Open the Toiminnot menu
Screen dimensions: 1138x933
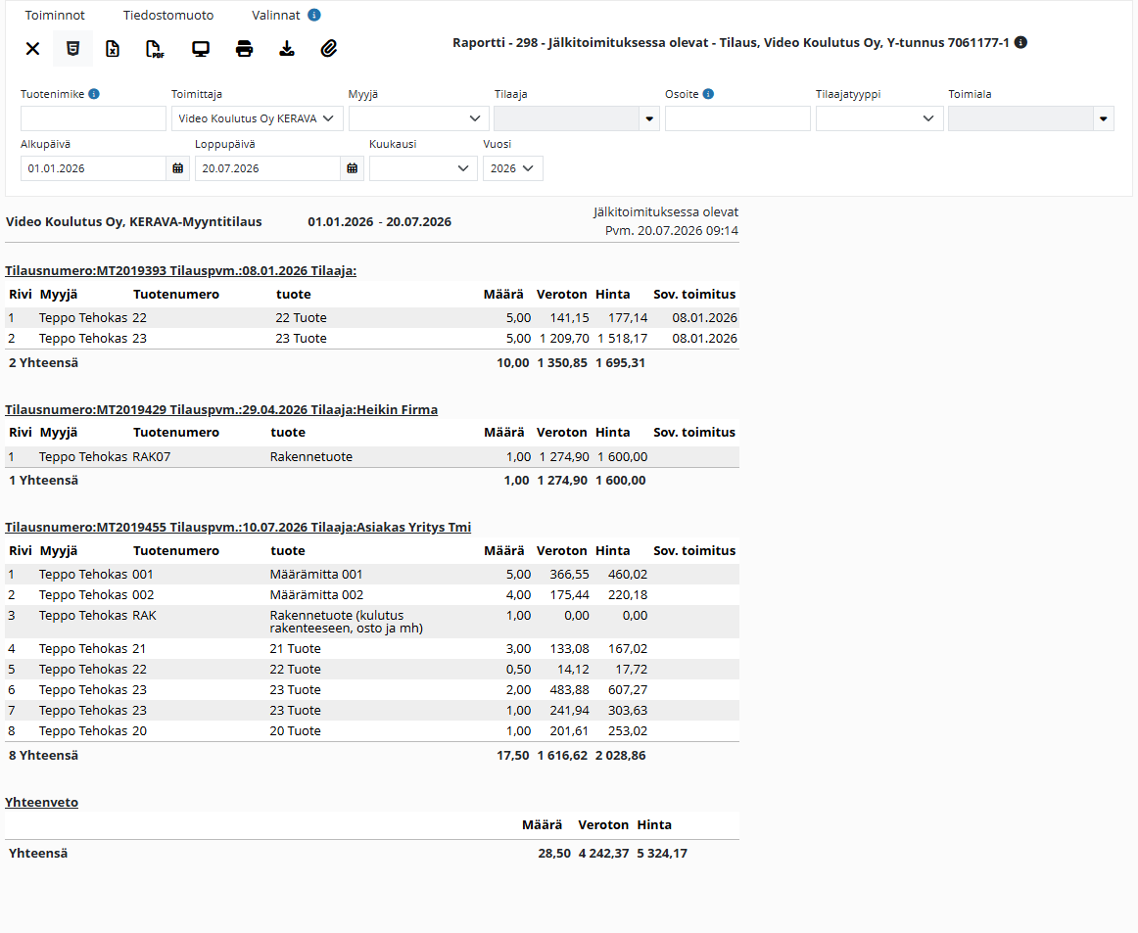point(55,16)
